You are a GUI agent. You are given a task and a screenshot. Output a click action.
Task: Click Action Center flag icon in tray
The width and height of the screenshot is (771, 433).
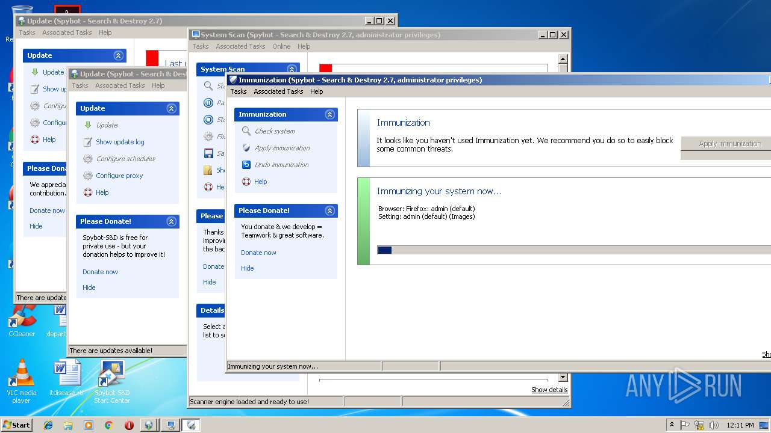click(x=685, y=425)
